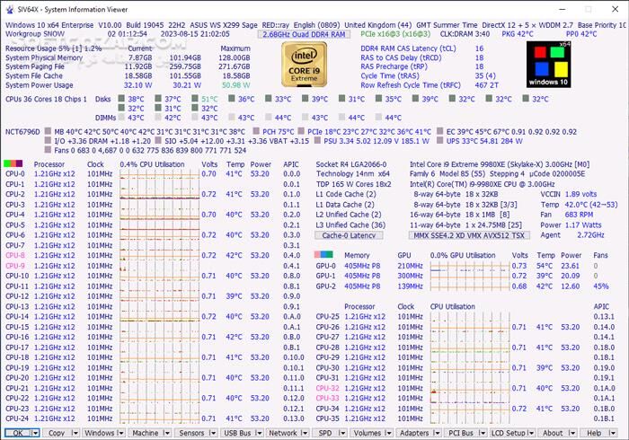Open the SPD button
The width and height of the screenshot is (629, 440).
(325, 433)
